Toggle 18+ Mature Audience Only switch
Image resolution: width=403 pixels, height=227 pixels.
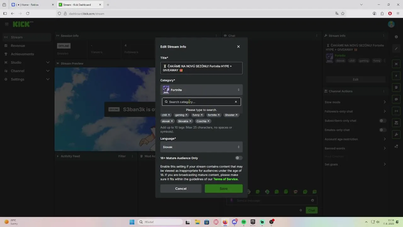click(239, 158)
